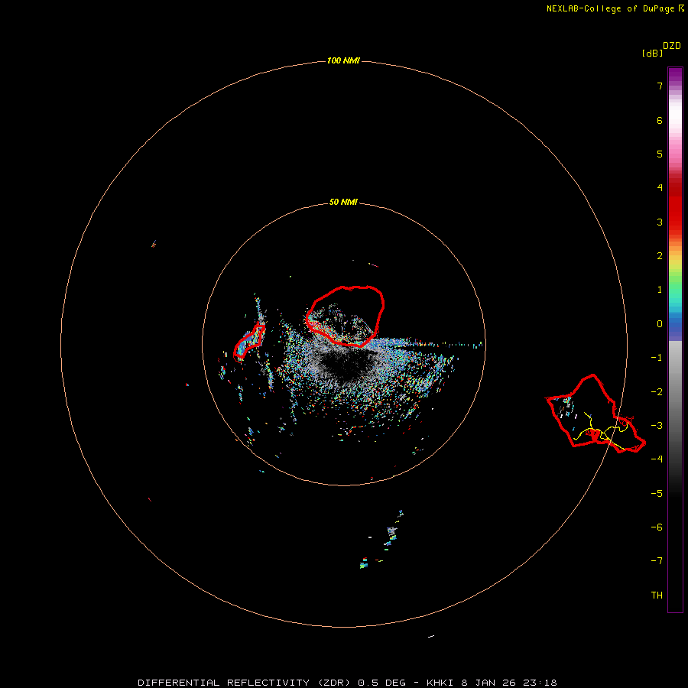The image size is (688, 688).
Task: Click the -7 dB scale value
Action: pos(657,561)
